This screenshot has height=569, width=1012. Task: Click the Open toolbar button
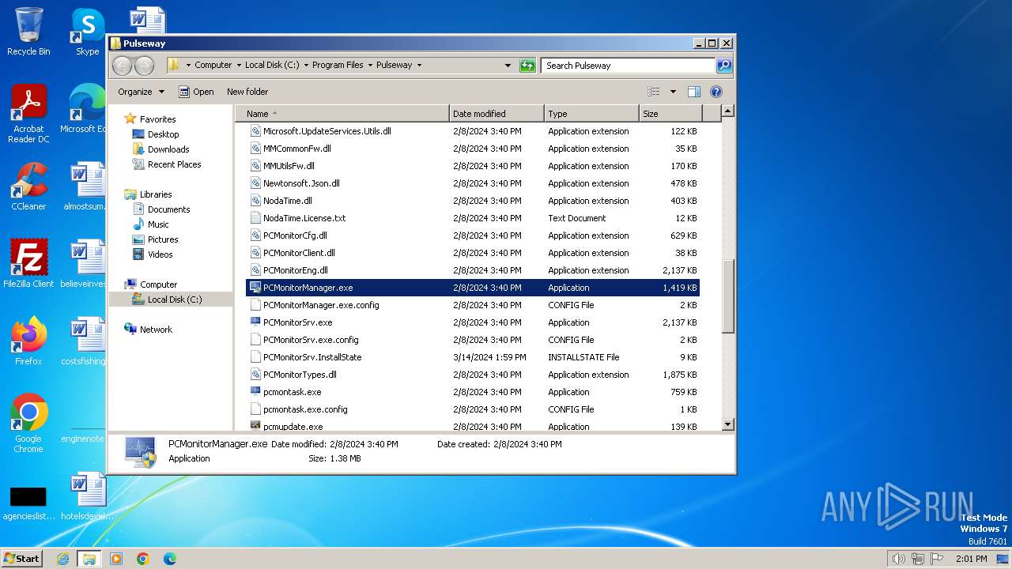[x=196, y=92]
